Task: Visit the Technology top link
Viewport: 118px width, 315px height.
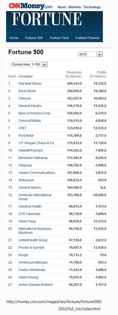Action: tap(92, 7)
